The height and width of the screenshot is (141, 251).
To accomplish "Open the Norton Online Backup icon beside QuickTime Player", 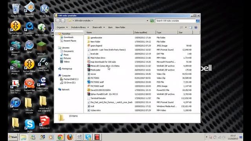I will pyautogui.click(x=16, y=29).
